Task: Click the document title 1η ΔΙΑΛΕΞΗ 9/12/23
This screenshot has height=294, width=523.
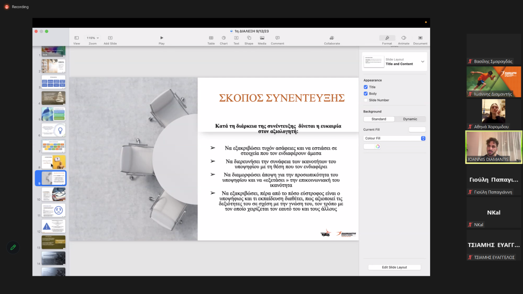Action: [252, 31]
